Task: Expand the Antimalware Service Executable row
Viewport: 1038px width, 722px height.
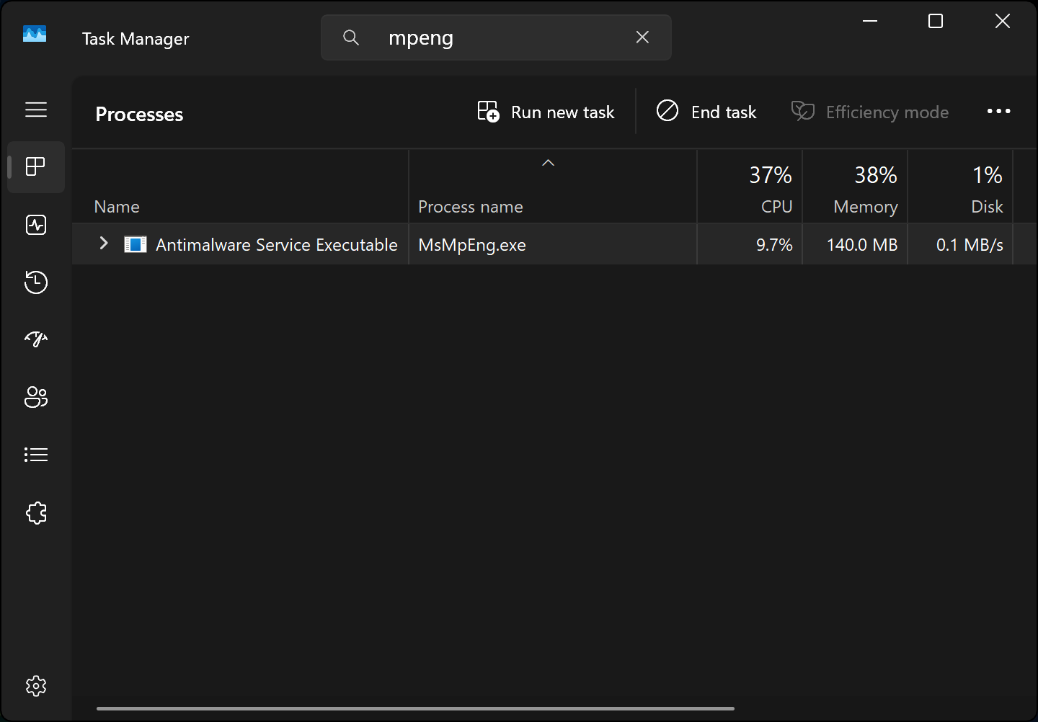Action: click(104, 244)
